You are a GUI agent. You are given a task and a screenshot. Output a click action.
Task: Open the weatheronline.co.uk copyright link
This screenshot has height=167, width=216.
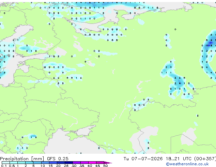coord(187,164)
